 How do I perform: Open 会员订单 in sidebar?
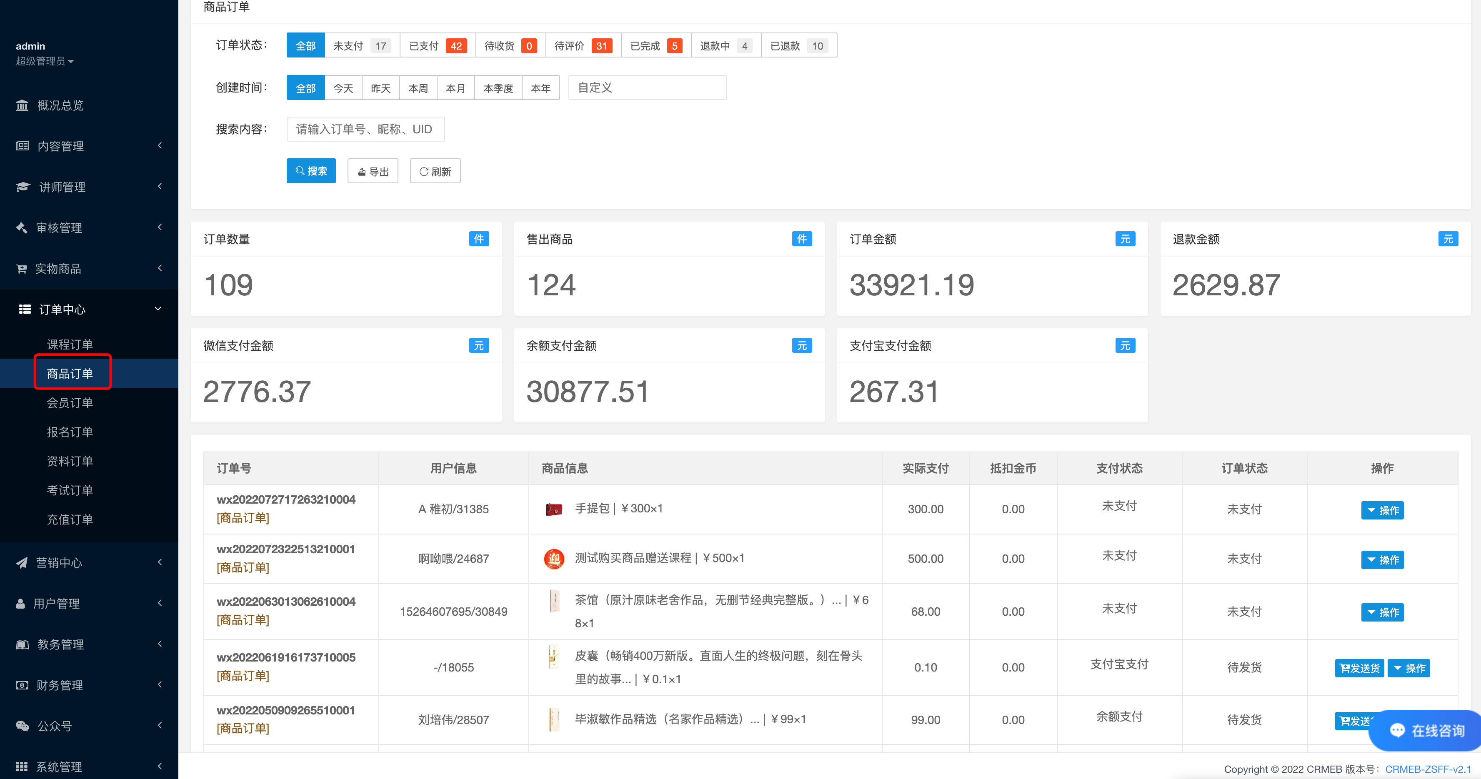70,403
